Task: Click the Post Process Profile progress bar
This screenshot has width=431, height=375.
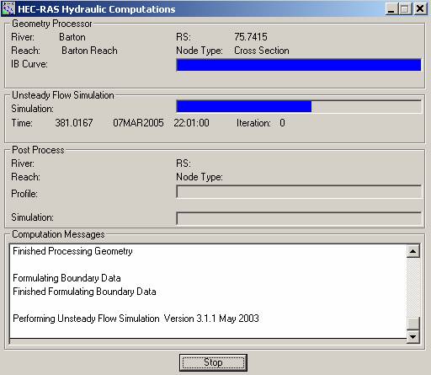Action: [299, 191]
